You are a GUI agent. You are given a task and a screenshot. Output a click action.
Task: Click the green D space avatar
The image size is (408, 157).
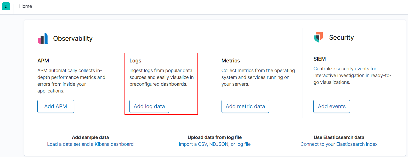tap(6, 6)
